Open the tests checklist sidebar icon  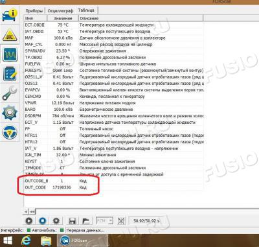pyautogui.click(x=10, y=74)
